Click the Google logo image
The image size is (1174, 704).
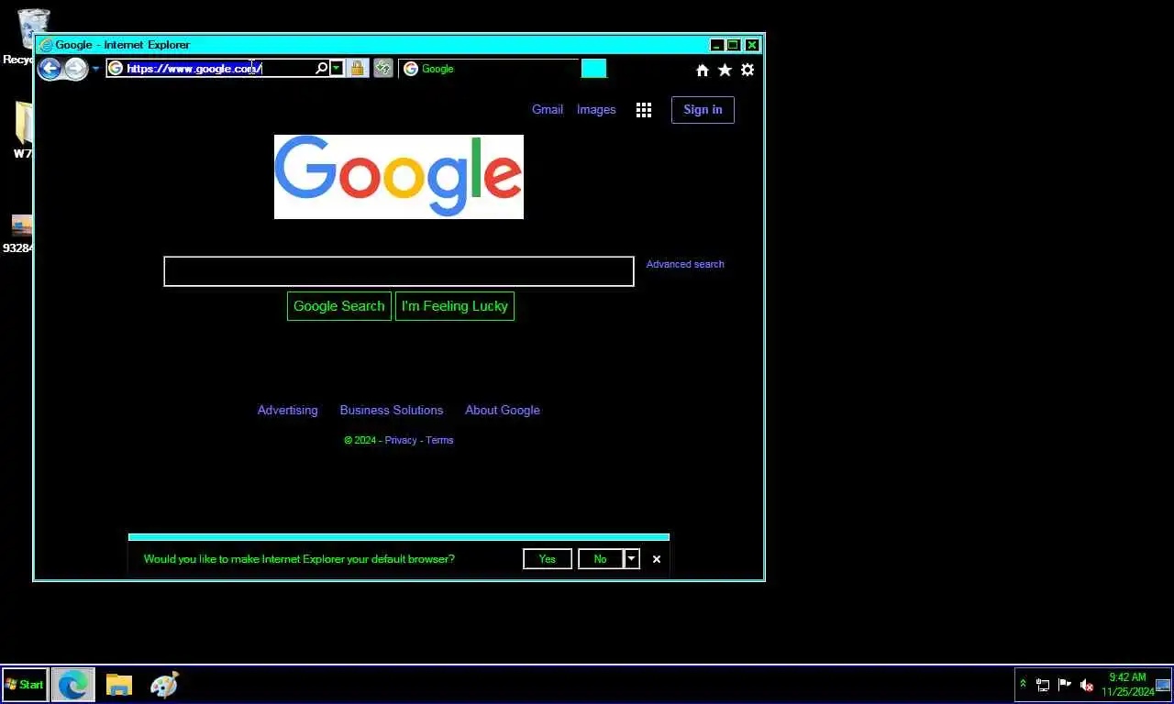coord(399,177)
